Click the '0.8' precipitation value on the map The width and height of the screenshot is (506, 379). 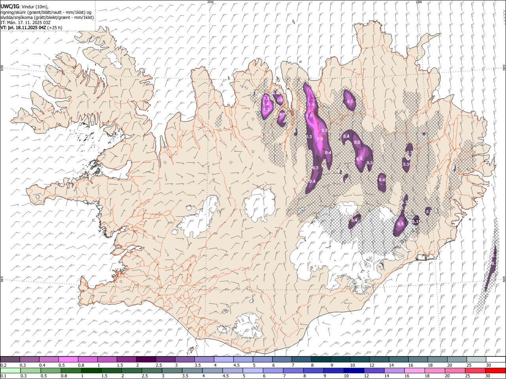tap(320, 139)
